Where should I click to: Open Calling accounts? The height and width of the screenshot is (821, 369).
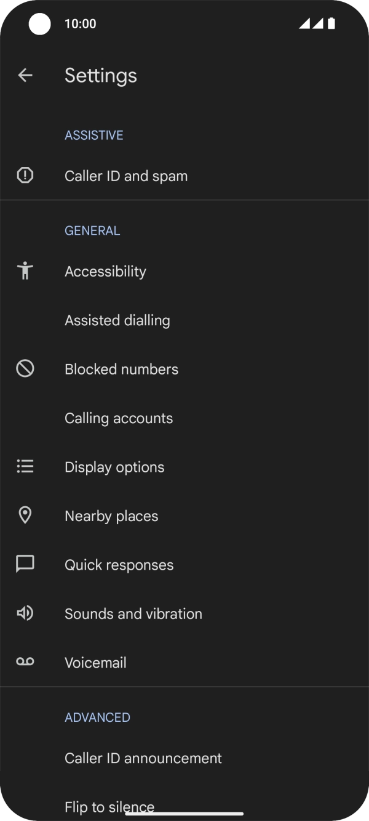point(119,418)
